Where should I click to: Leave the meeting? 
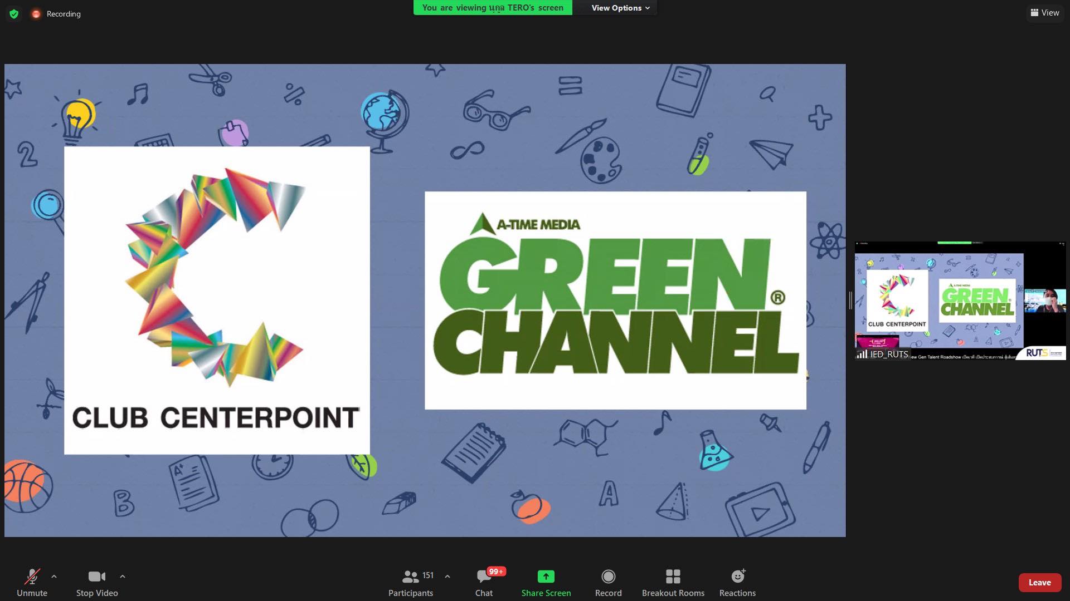pos(1039,583)
